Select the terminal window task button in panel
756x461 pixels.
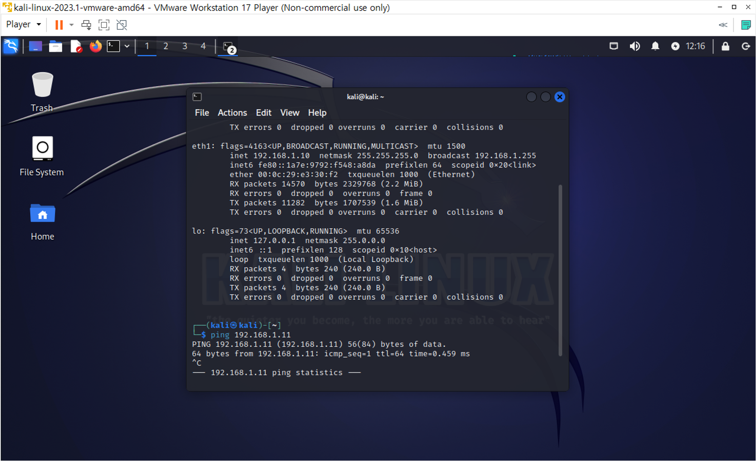(228, 47)
